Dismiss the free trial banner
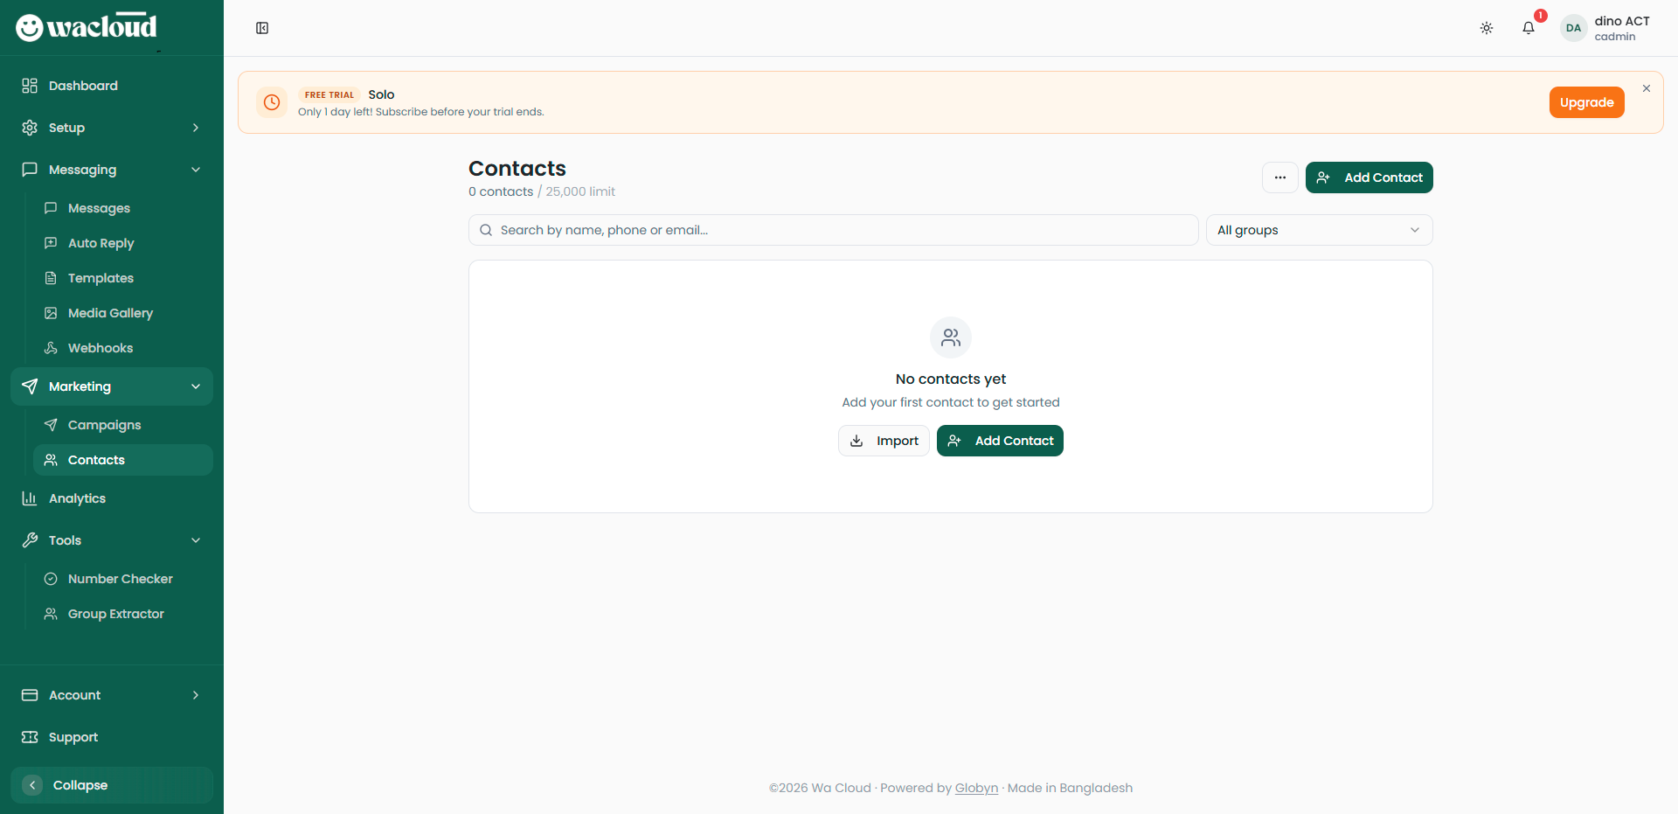1678x814 pixels. 1646,88
